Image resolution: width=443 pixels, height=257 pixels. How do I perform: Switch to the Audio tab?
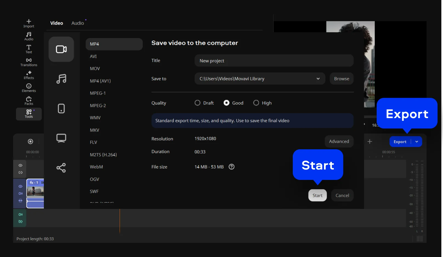78,23
